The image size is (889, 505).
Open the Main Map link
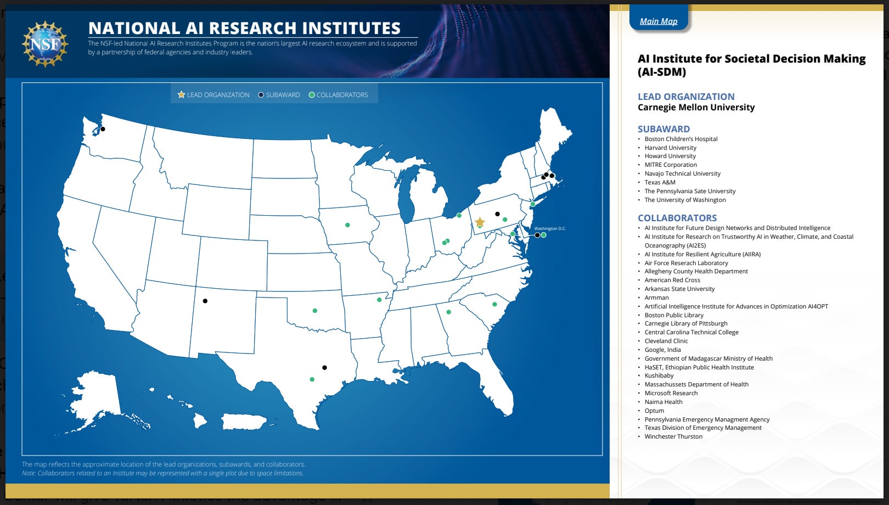pyautogui.click(x=659, y=21)
